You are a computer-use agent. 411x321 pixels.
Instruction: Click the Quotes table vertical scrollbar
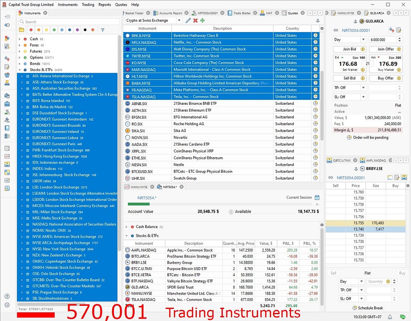point(322,105)
